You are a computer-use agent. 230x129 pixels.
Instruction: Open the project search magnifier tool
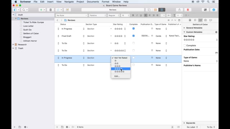pos(23,10)
